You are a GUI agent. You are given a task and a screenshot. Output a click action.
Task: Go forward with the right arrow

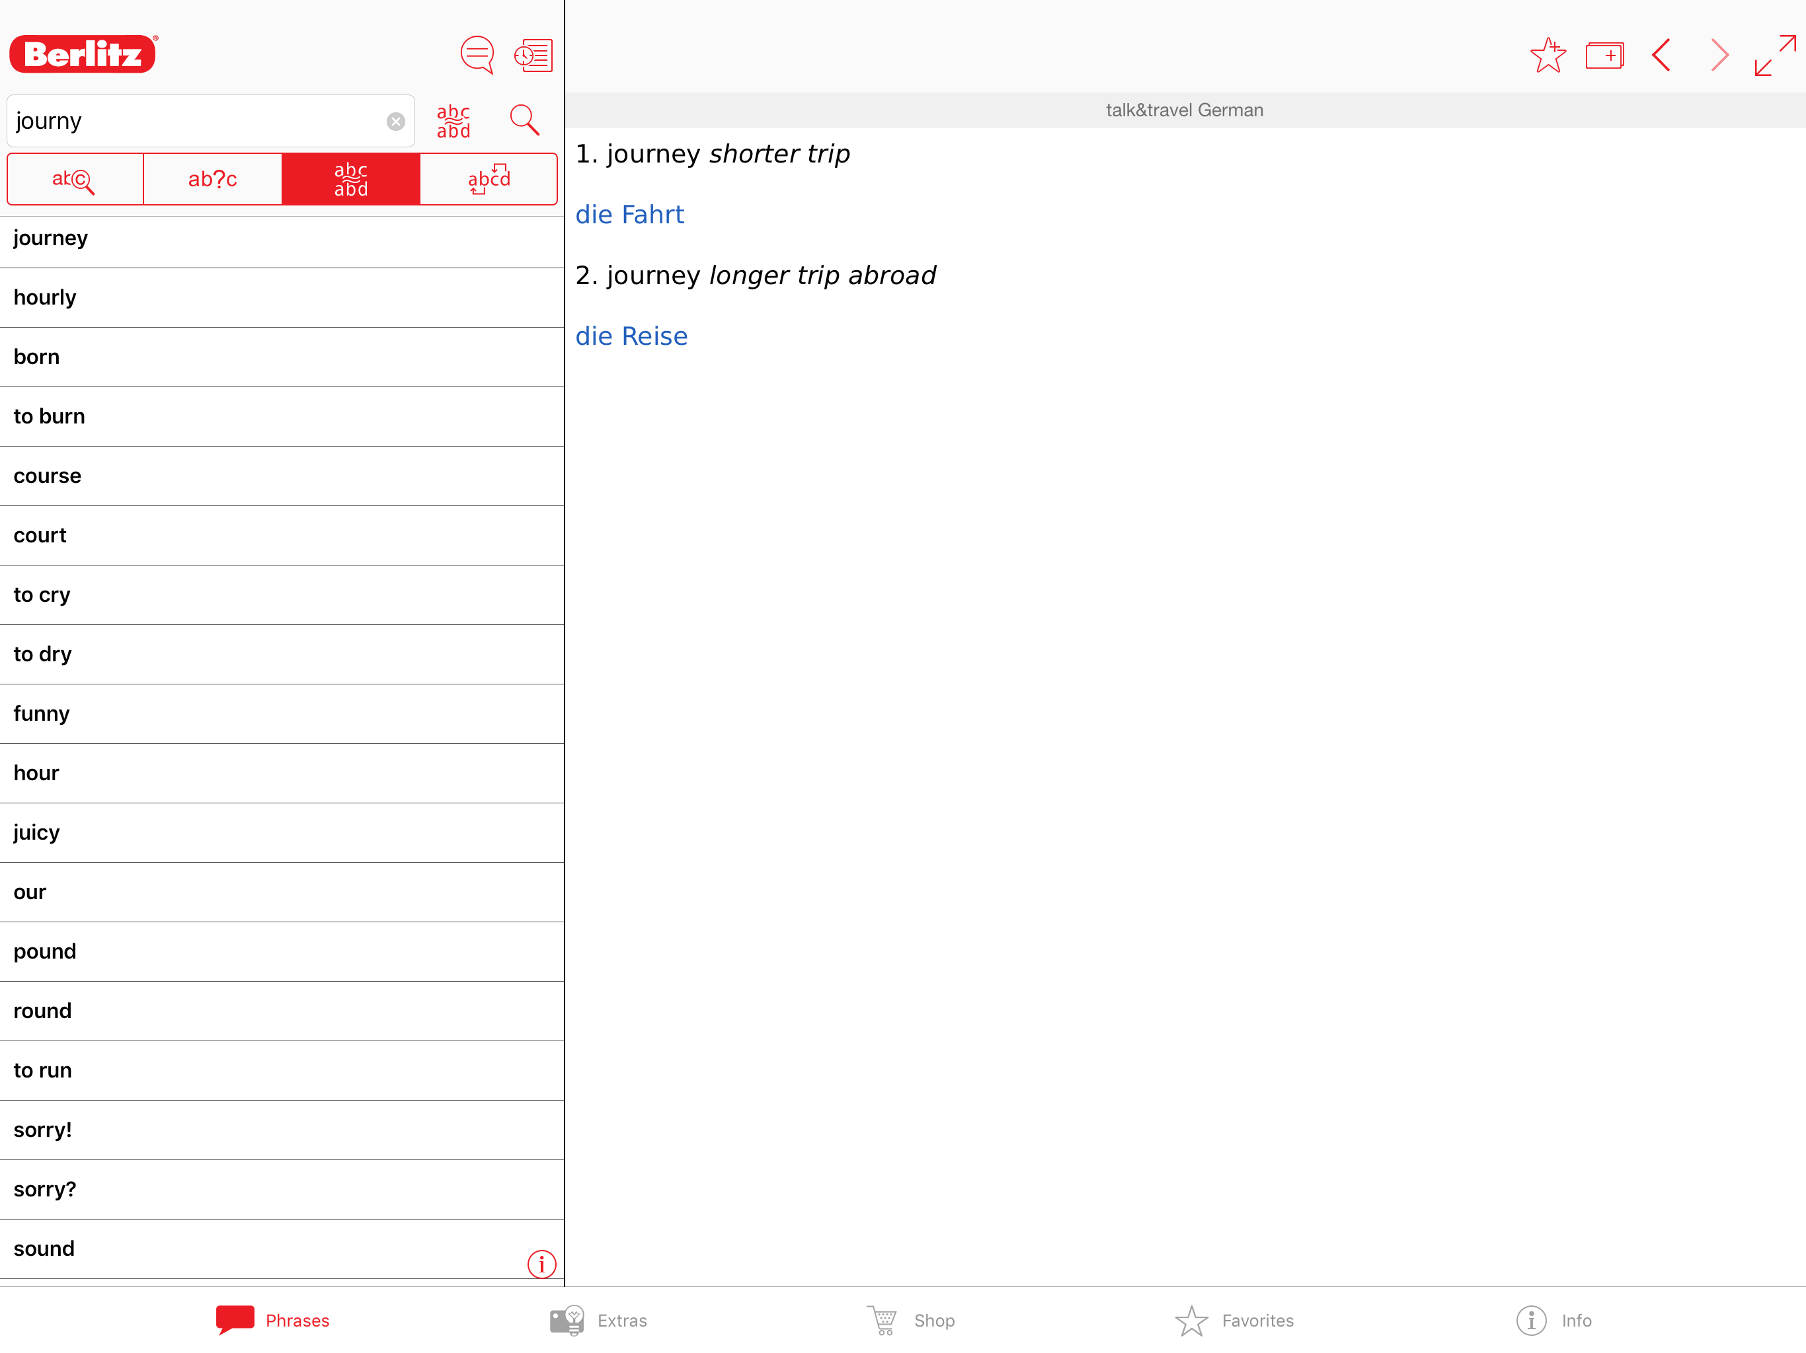tap(1719, 55)
